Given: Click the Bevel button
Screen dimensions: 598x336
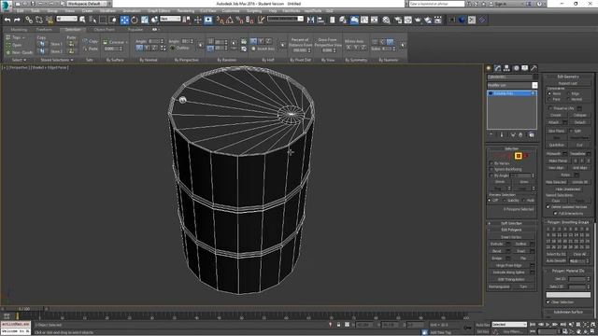Looking at the screenshot, I should pyautogui.click(x=496, y=251).
